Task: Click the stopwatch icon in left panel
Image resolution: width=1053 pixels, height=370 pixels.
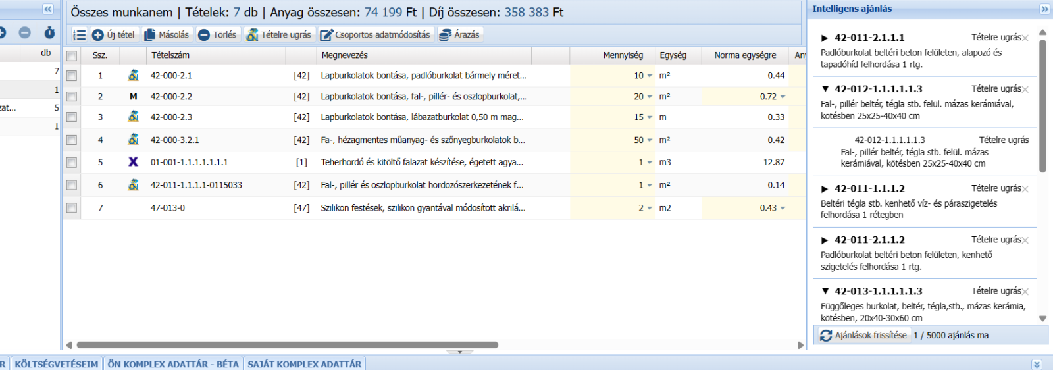Action: coord(49,32)
